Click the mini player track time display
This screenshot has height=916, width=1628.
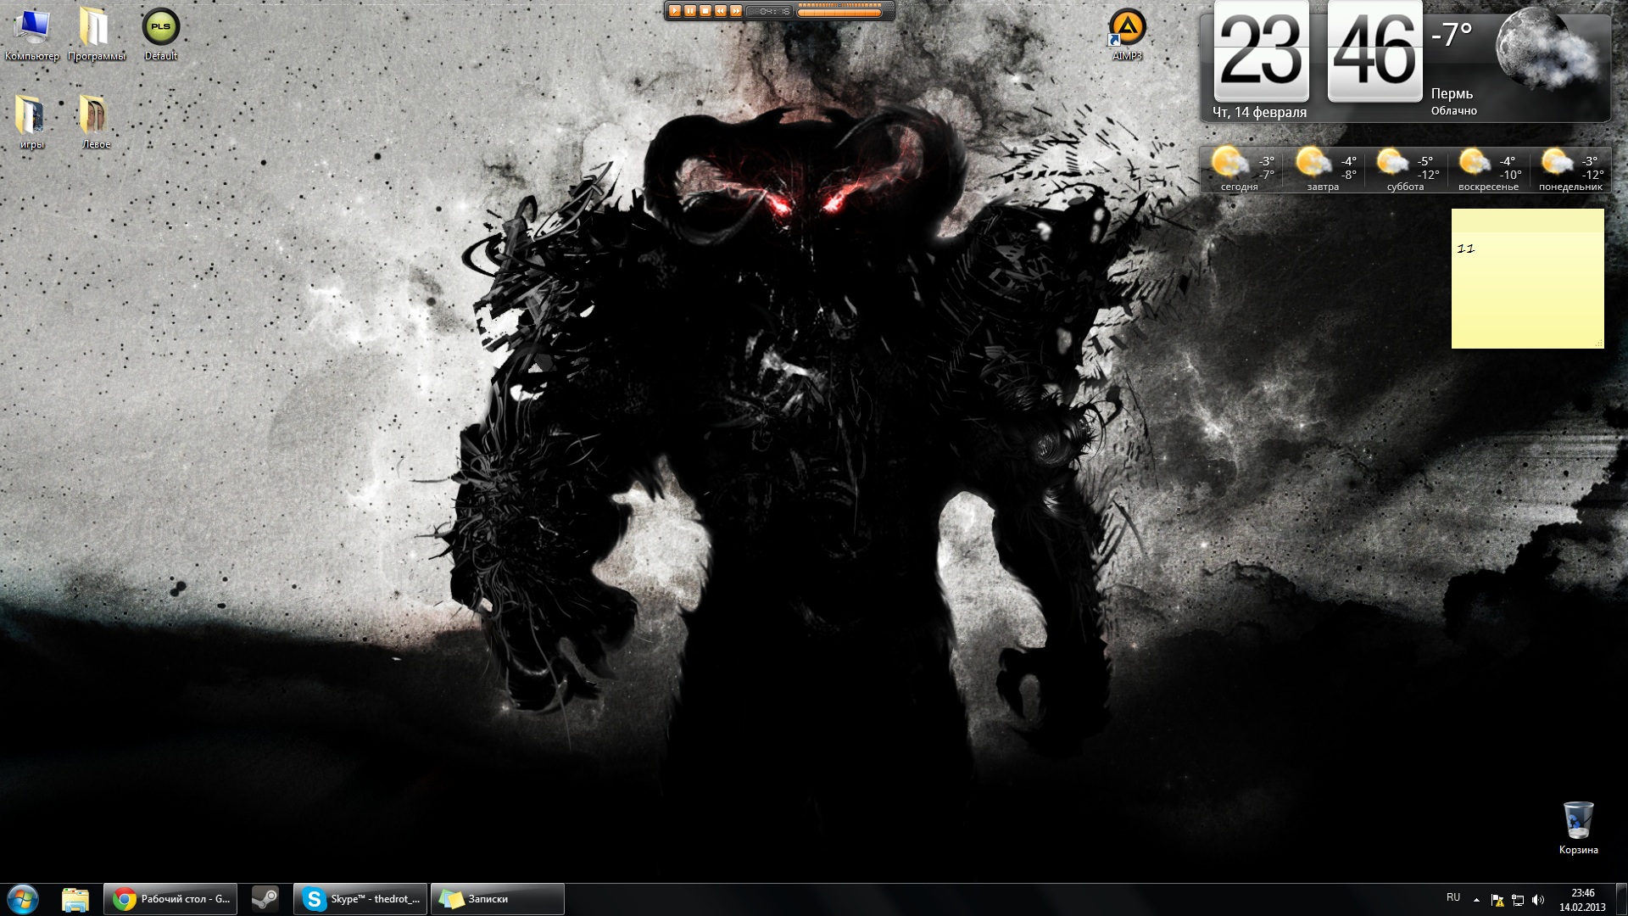pyautogui.click(x=769, y=11)
